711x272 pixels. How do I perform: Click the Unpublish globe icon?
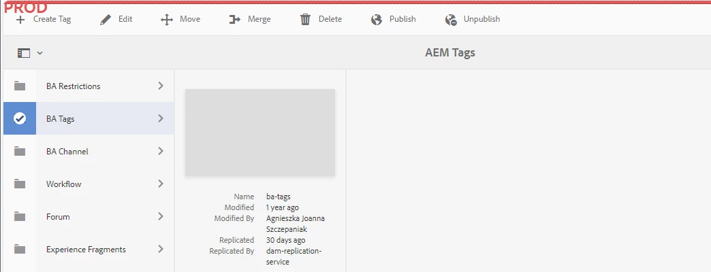451,20
